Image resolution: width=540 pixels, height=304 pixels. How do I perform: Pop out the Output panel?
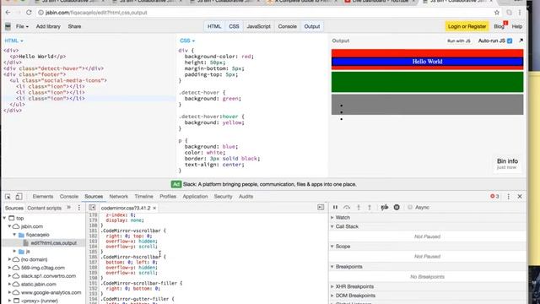tap(521, 41)
